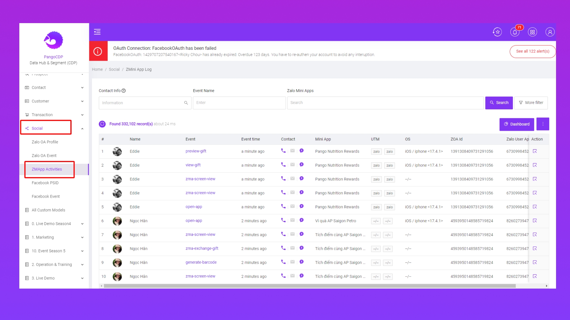
Task: Open action icon for row 6 Ngoc Hân
Action: point(535,221)
